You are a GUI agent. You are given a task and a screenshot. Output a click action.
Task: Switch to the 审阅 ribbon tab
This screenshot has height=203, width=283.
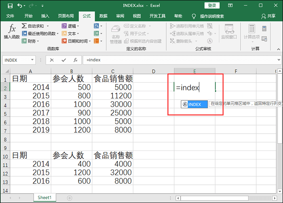click(x=120, y=16)
